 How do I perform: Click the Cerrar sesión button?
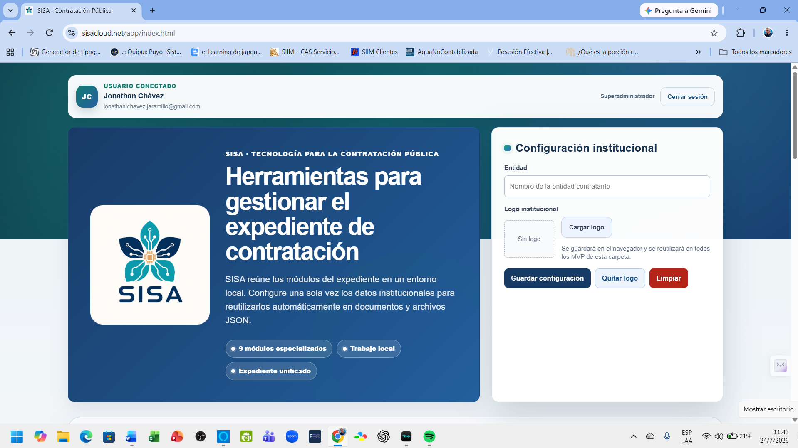(x=687, y=96)
